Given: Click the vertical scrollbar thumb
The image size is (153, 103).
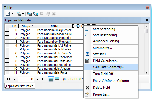Looking at the screenshot, I should tap(146, 31).
